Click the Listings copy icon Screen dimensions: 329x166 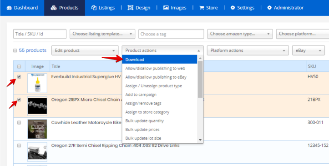tap(94, 8)
